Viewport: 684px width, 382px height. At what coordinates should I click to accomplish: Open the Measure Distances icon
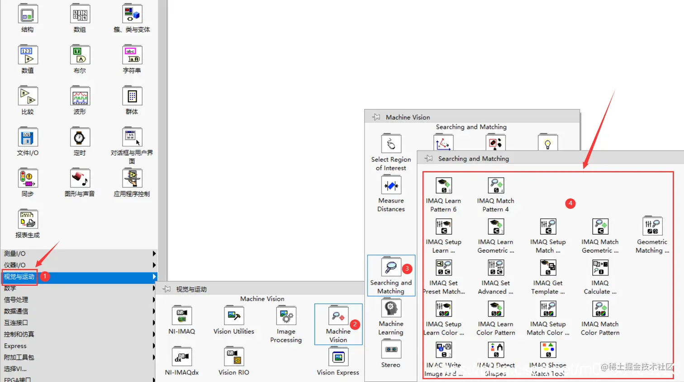pos(391,185)
